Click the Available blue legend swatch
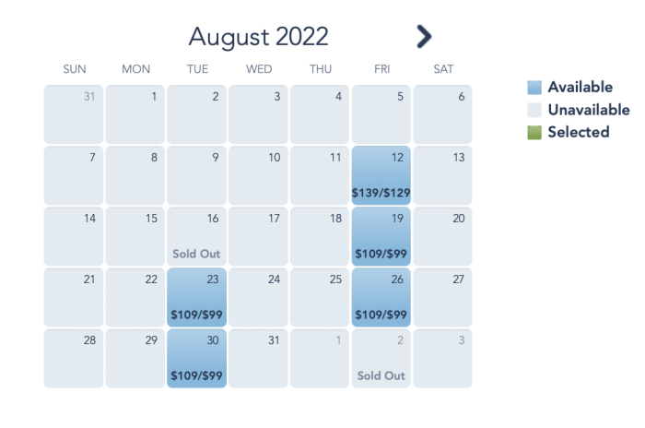 tap(534, 88)
